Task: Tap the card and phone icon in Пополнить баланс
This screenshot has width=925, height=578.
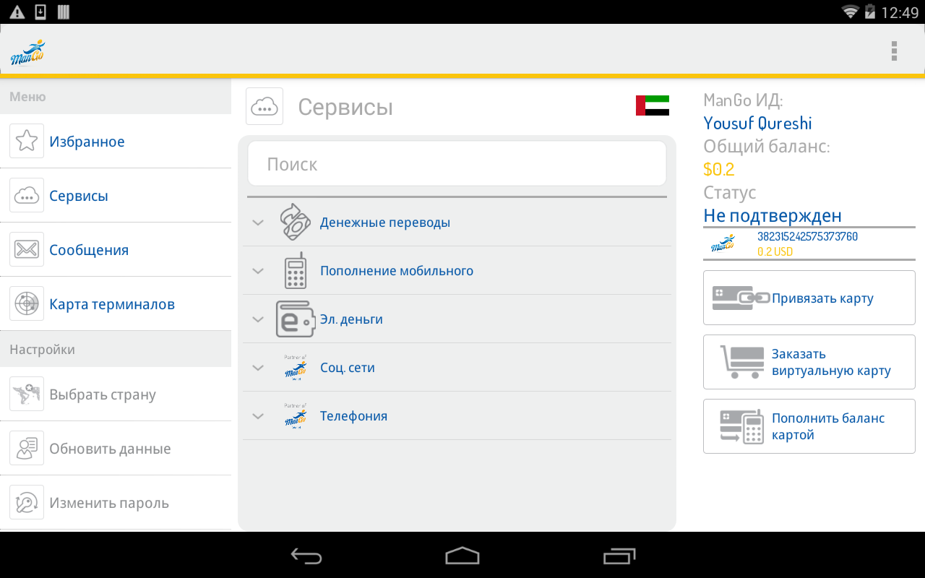Action: click(x=742, y=426)
